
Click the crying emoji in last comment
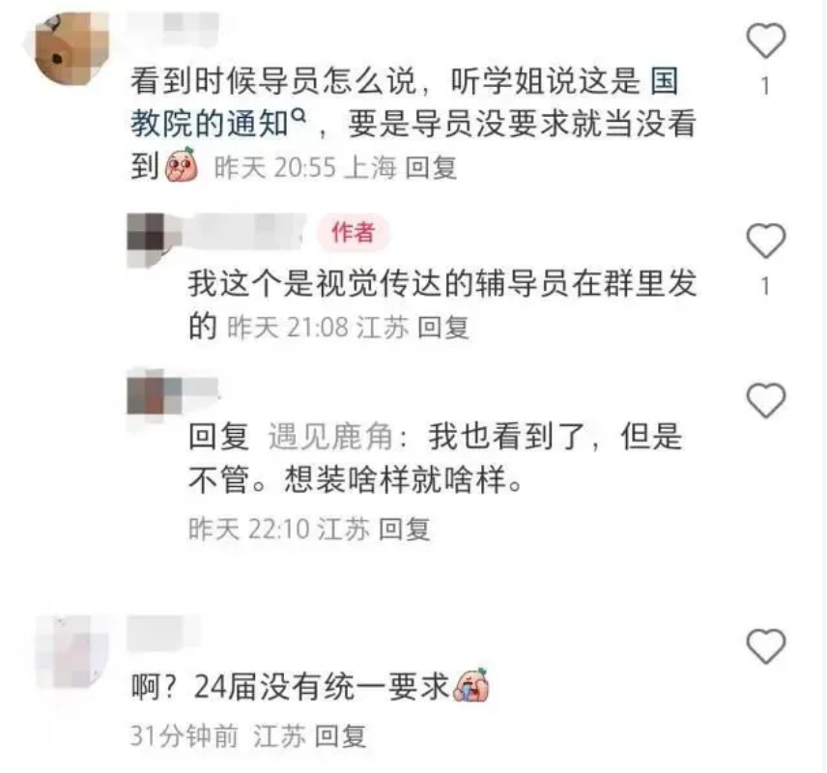[471, 685]
